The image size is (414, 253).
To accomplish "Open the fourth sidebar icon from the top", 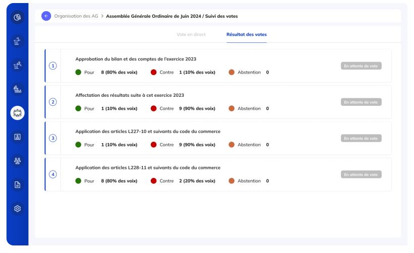I will click(18, 89).
